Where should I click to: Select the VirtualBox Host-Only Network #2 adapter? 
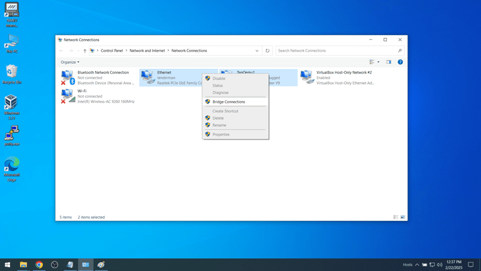coord(338,78)
